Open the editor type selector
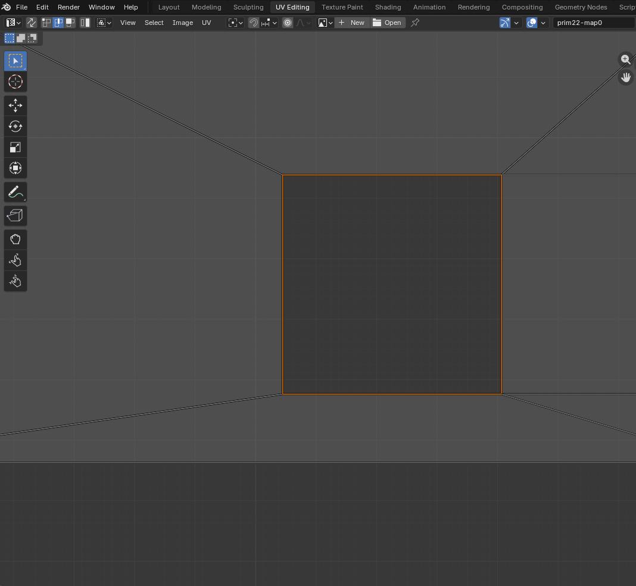Screen dimensions: 636x586 (x=13, y=23)
